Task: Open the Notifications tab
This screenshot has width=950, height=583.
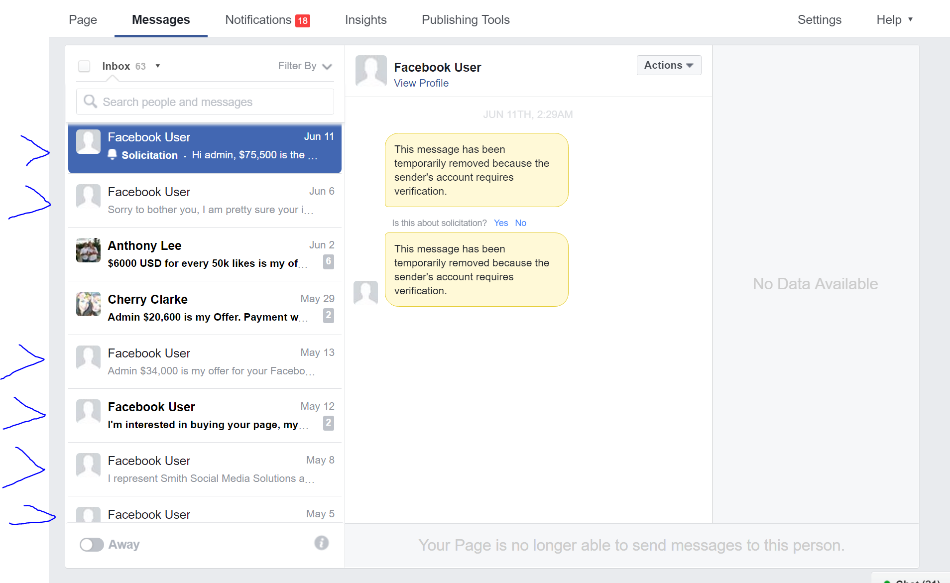Action: [x=267, y=20]
